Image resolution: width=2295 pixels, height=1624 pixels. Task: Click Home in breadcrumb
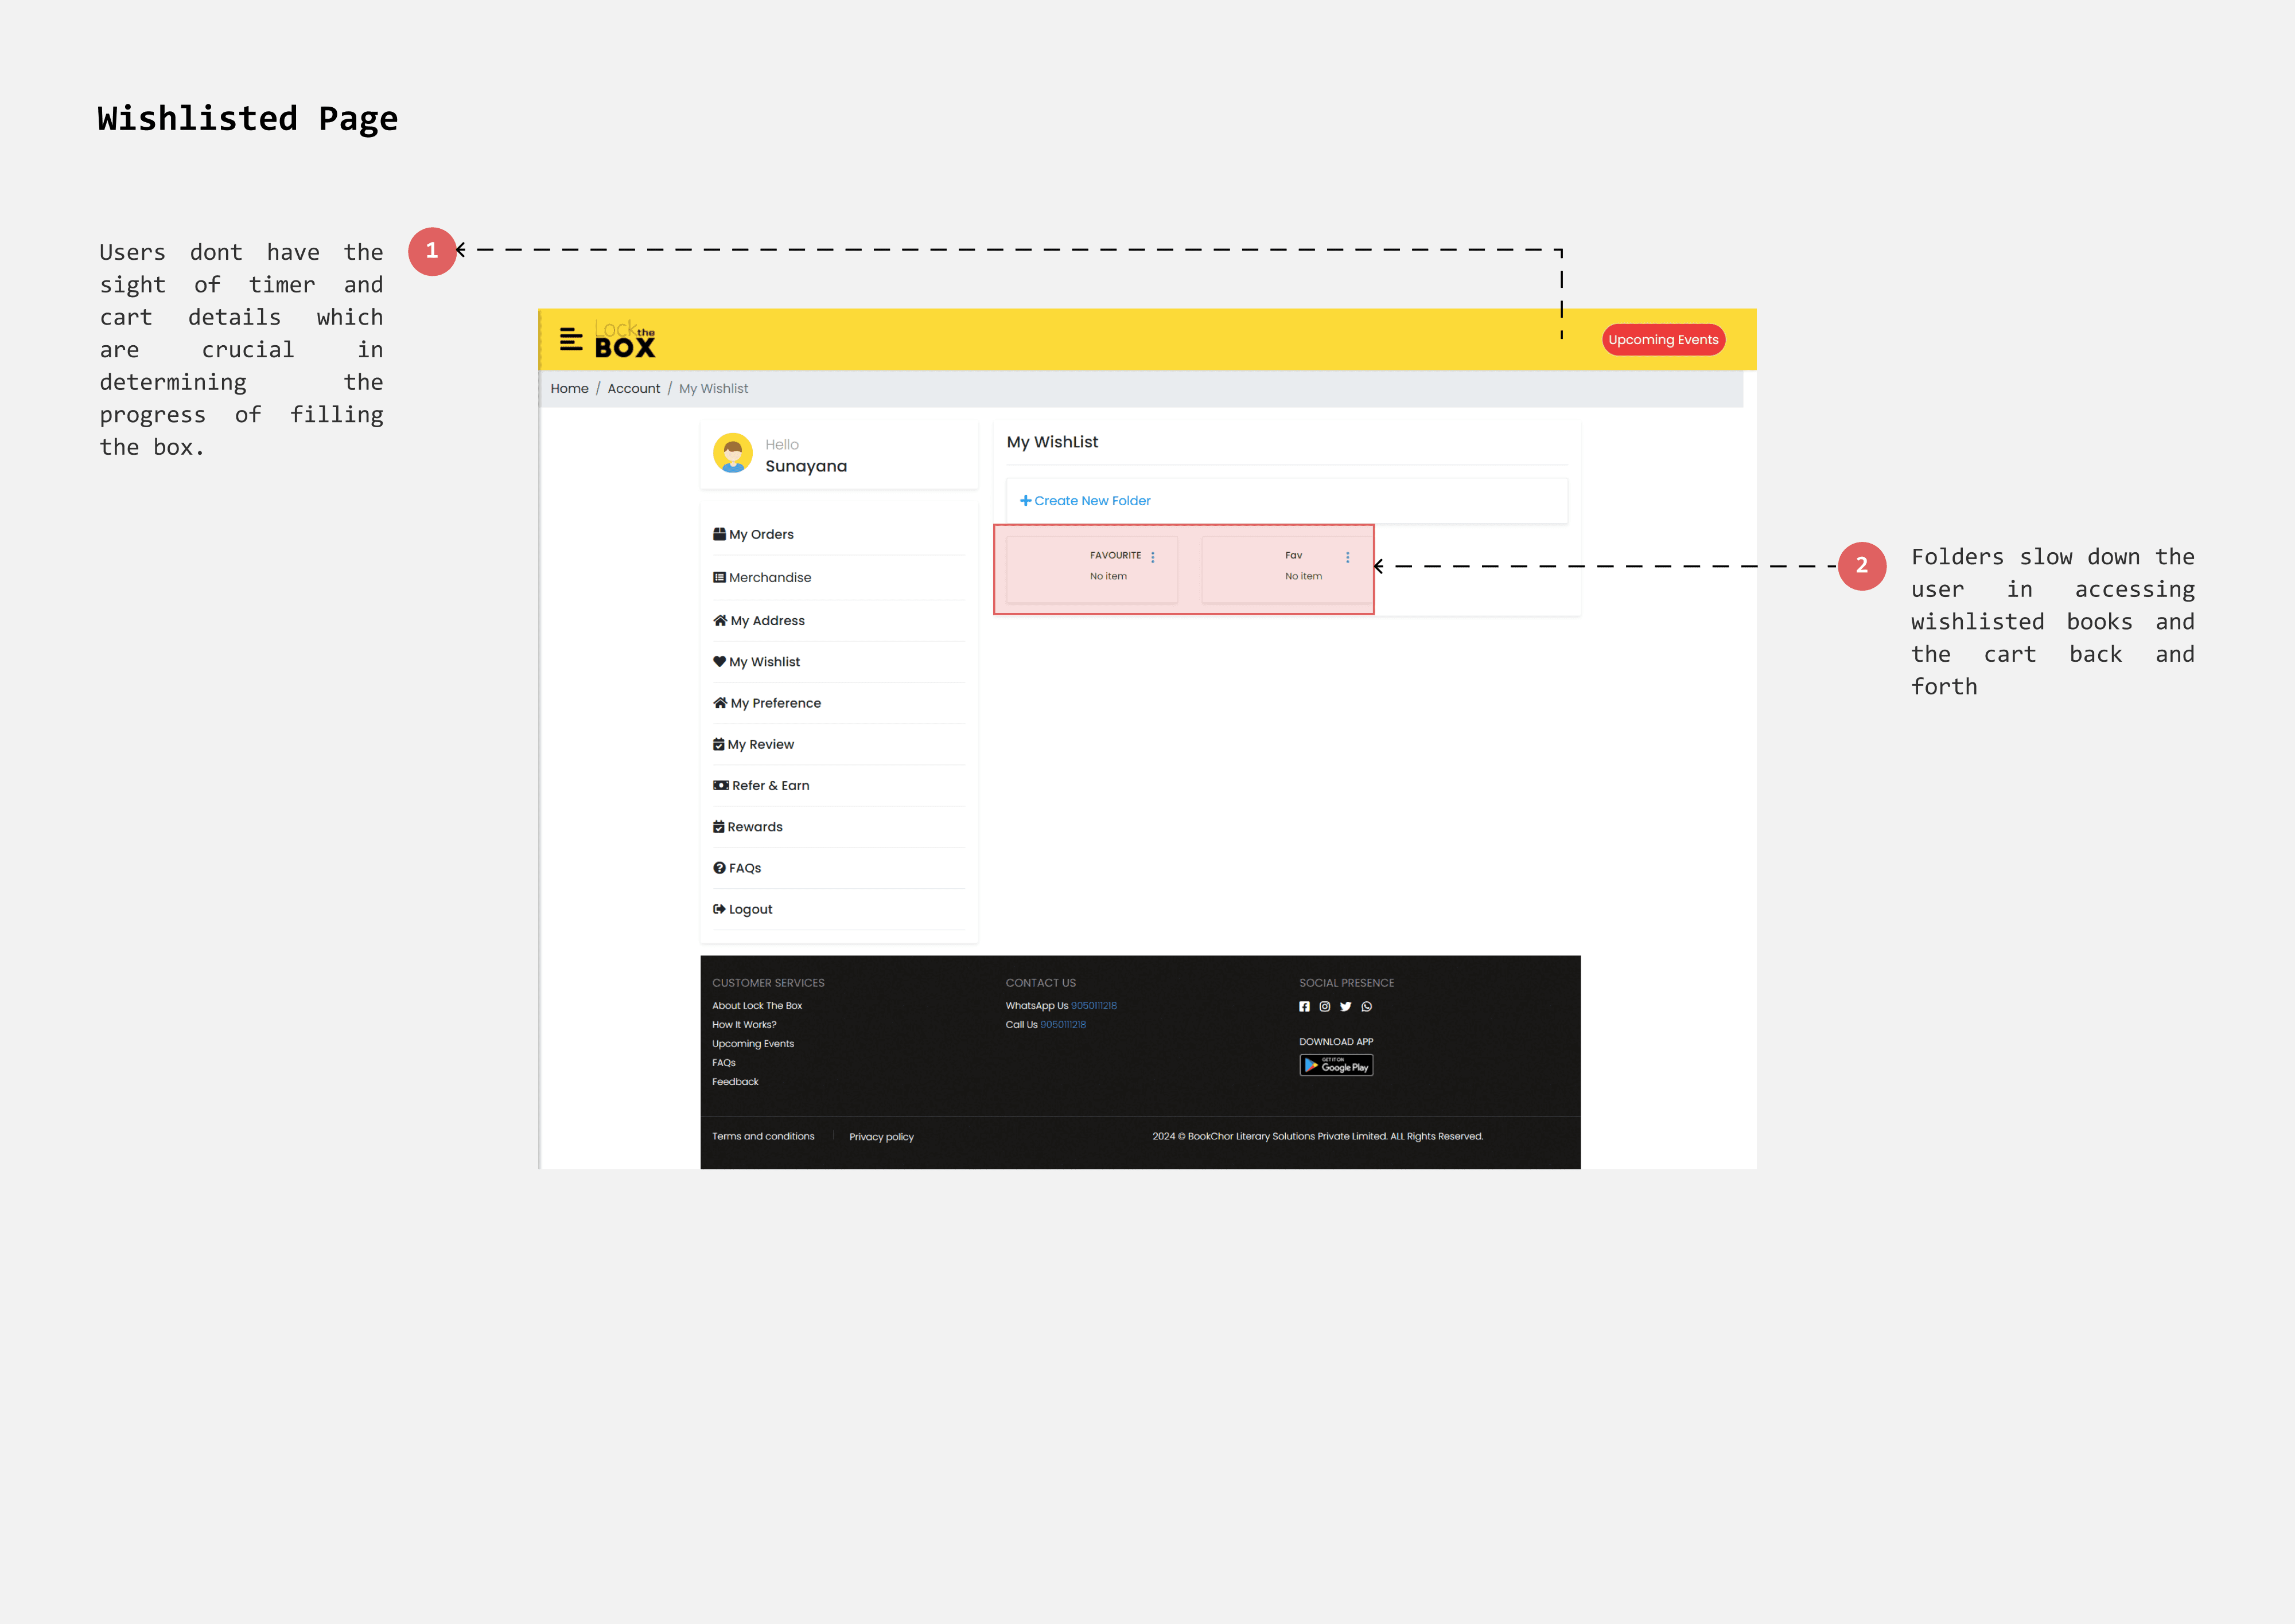(x=569, y=389)
